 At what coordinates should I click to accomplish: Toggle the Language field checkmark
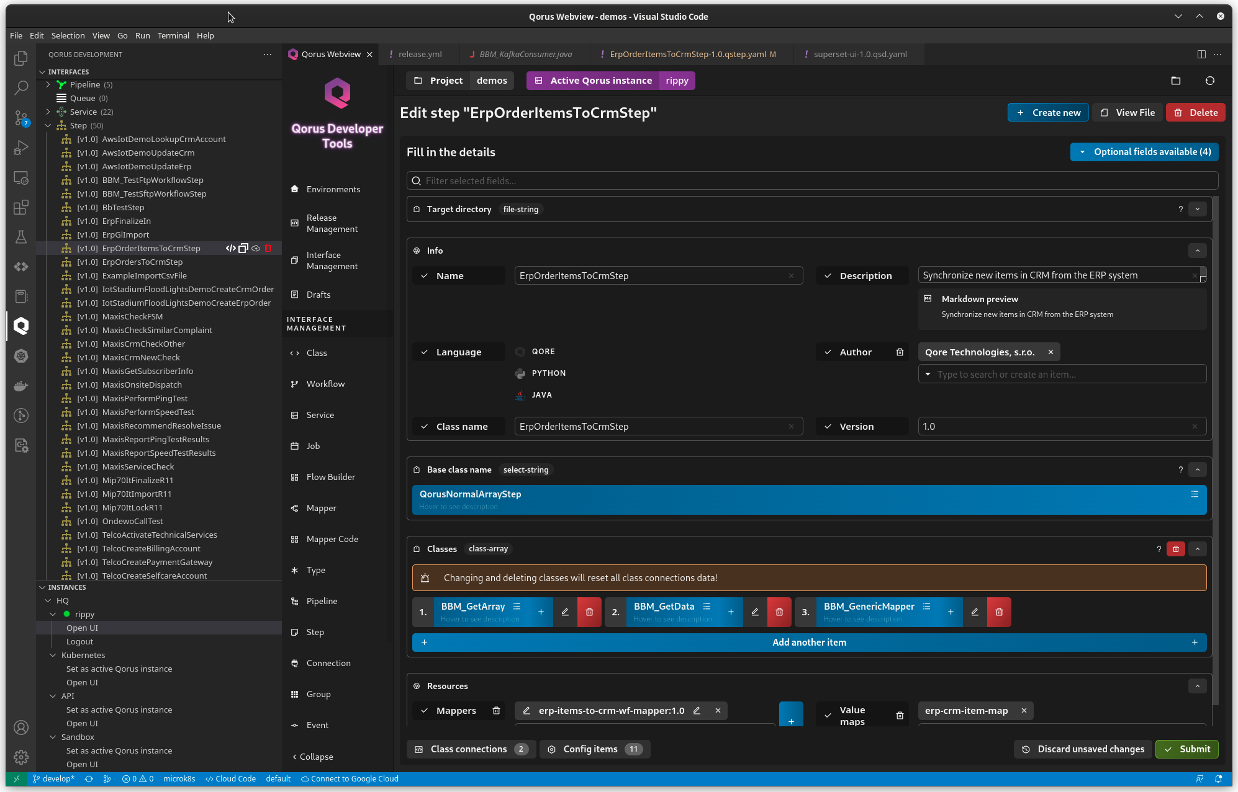(424, 352)
